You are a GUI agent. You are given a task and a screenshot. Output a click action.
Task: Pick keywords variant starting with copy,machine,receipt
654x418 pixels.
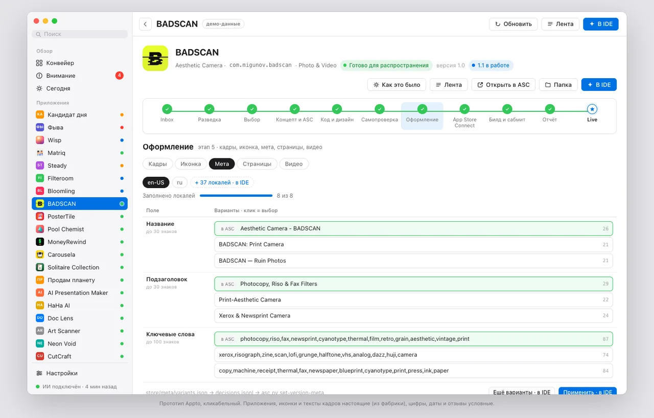(413, 370)
